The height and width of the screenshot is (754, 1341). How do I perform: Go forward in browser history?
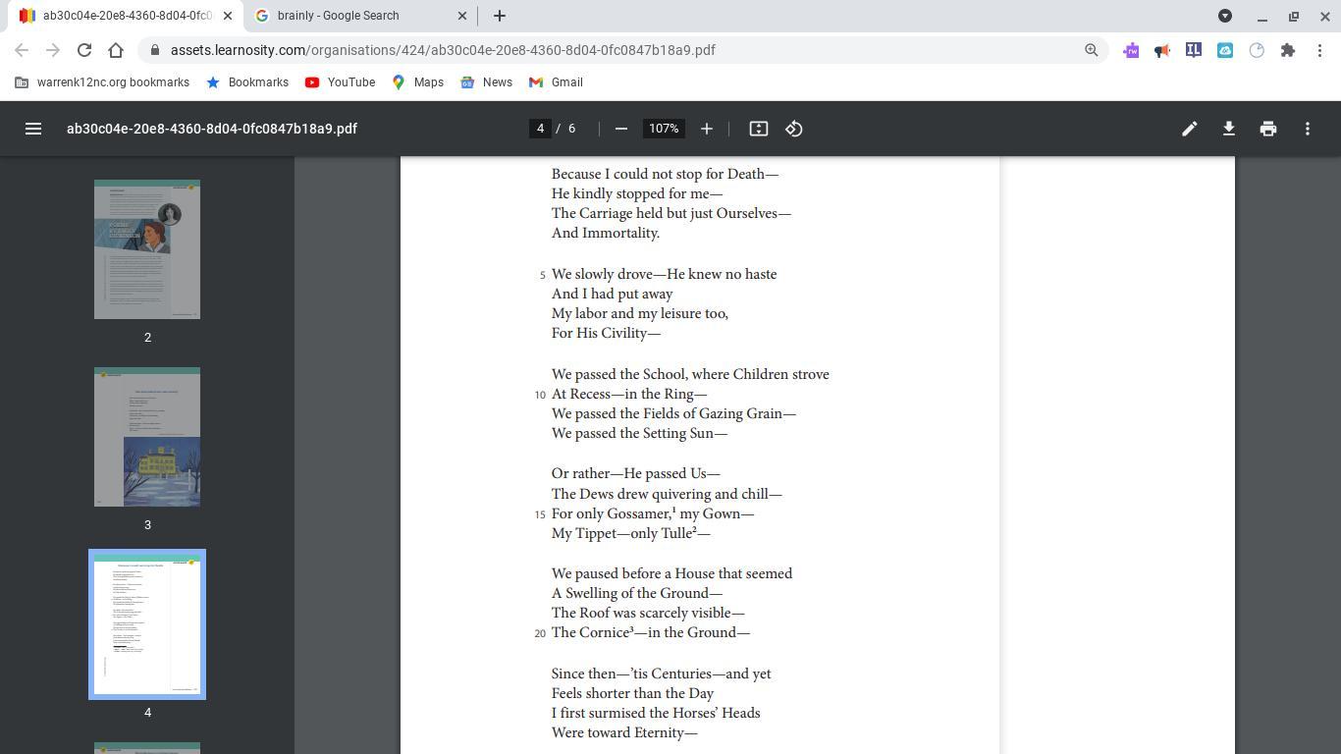point(53,50)
